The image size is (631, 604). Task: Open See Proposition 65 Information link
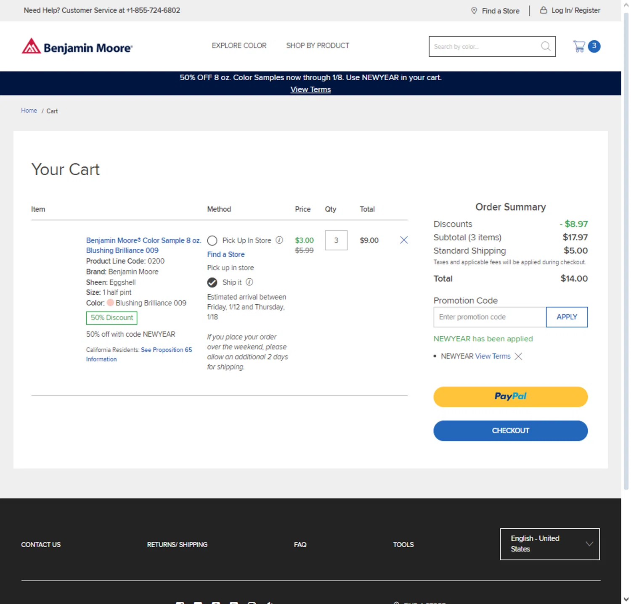[139, 354]
